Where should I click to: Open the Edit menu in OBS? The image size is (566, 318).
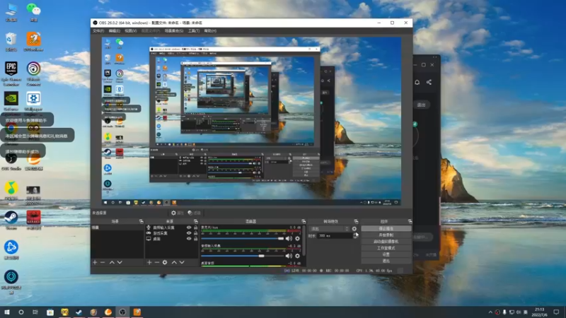click(115, 31)
